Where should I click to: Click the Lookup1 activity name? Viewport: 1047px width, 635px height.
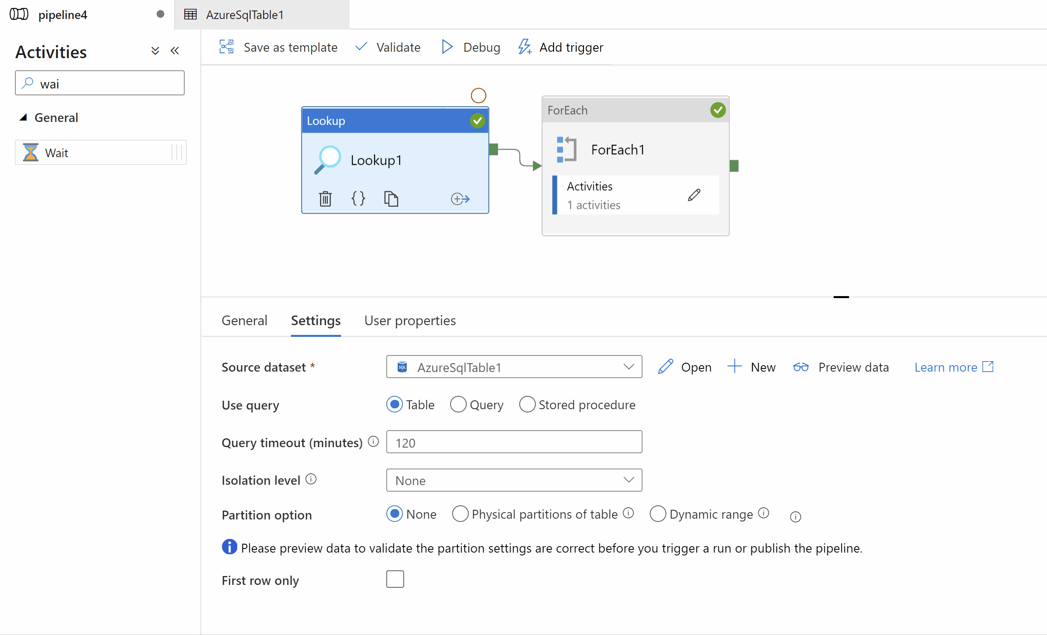376,160
